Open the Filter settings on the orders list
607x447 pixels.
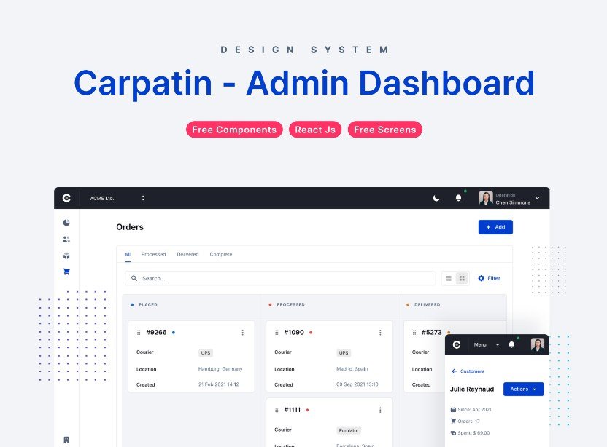(x=489, y=278)
